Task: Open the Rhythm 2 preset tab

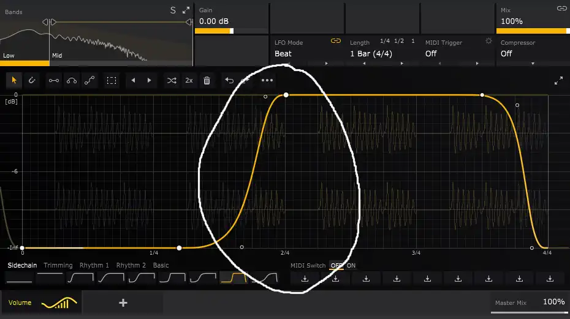Action: tap(131, 266)
